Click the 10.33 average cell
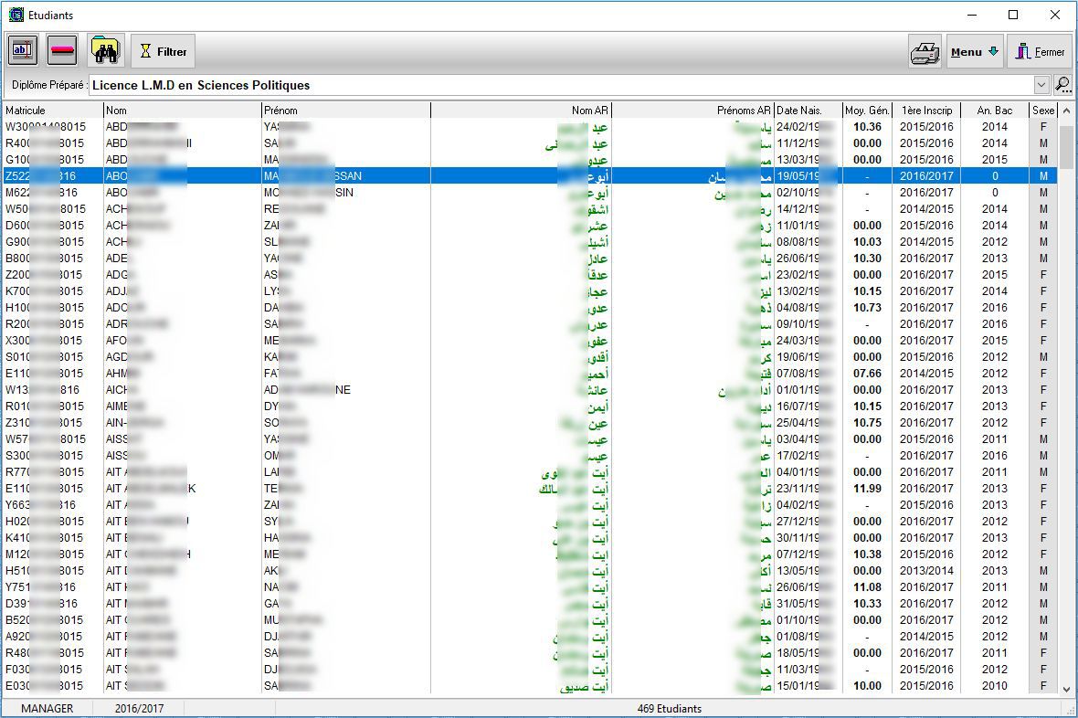Viewport: 1078px width, 718px height. [x=867, y=604]
